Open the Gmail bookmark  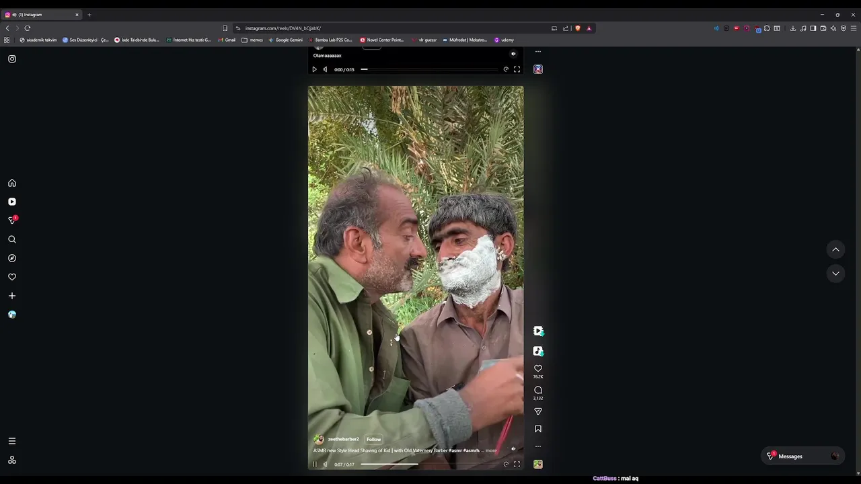click(230, 40)
